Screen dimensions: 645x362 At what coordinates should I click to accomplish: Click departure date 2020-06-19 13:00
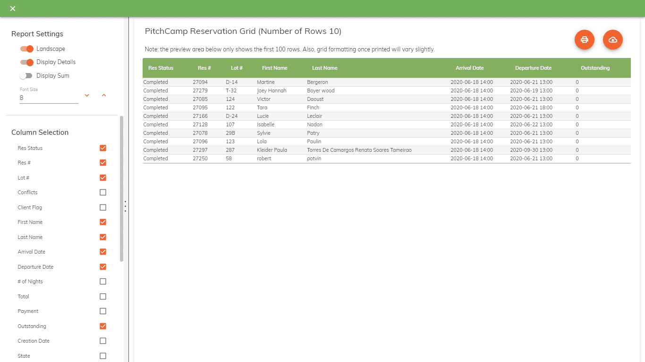(531, 90)
